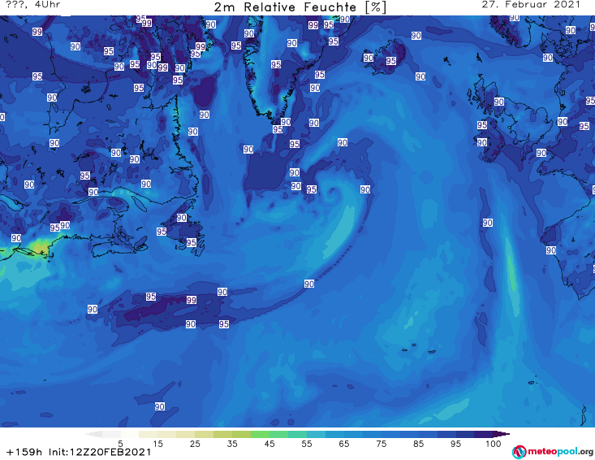Screen dimensions: 595x460
Task: Click the '25' label on the color scale
Action: pyautogui.click(x=195, y=444)
